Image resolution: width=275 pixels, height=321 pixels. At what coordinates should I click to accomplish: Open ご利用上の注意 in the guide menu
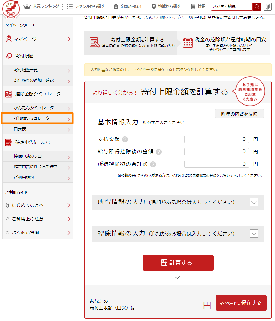tap(37, 219)
